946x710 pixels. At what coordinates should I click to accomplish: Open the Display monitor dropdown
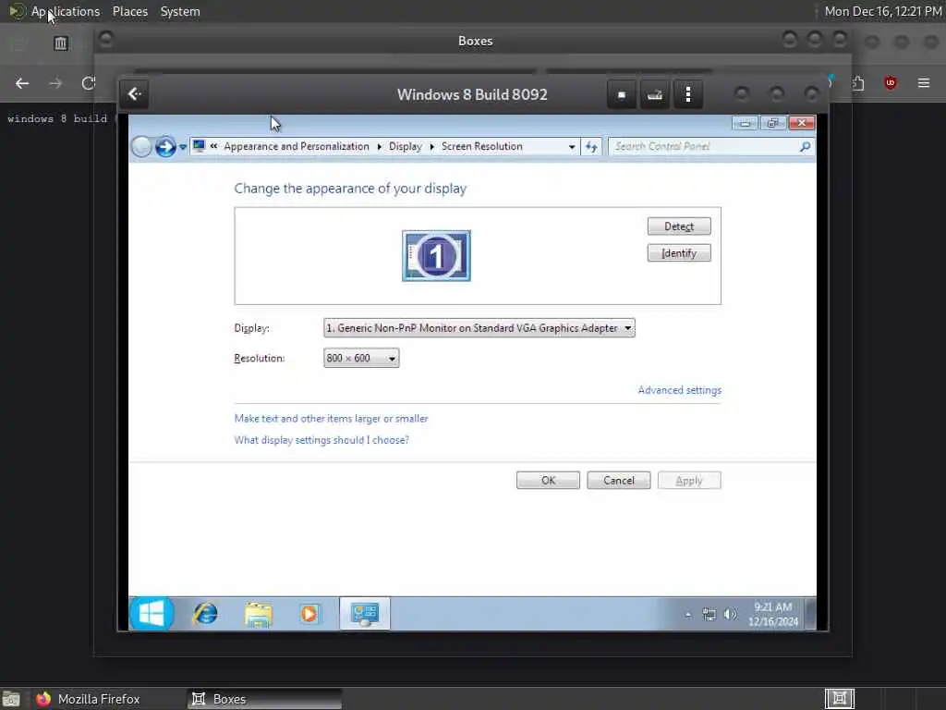click(479, 328)
